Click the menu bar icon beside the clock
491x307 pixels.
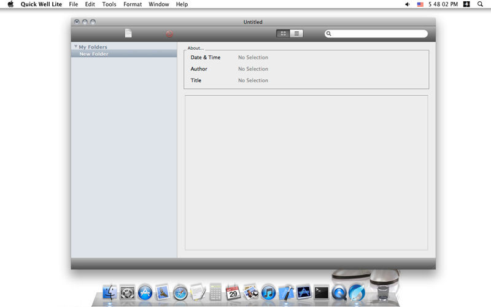click(466, 4)
